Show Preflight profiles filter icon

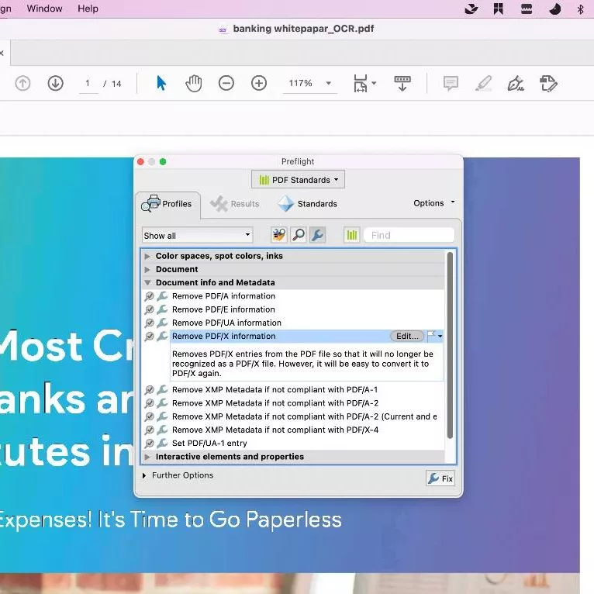[x=278, y=235]
